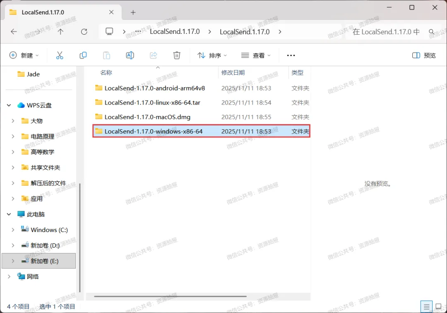Switch to details view icon in status bar
This screenshot has width=447, height=313.
(426, 307)
